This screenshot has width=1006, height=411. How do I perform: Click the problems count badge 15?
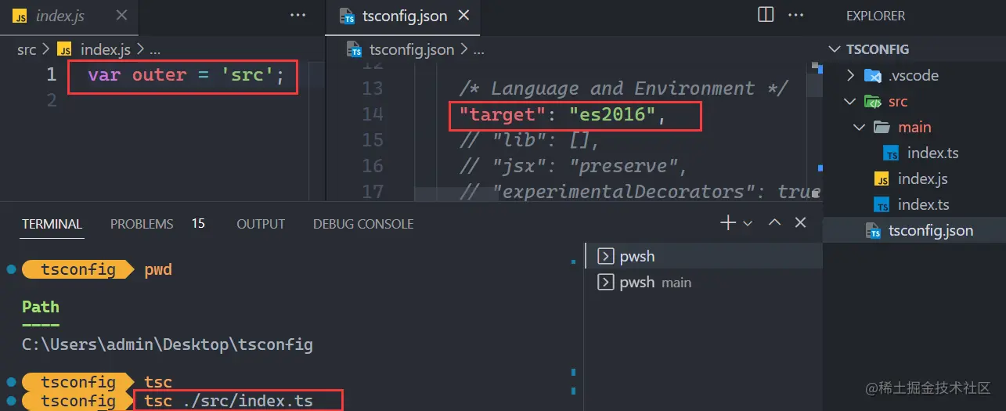click(x=198, y=224)
